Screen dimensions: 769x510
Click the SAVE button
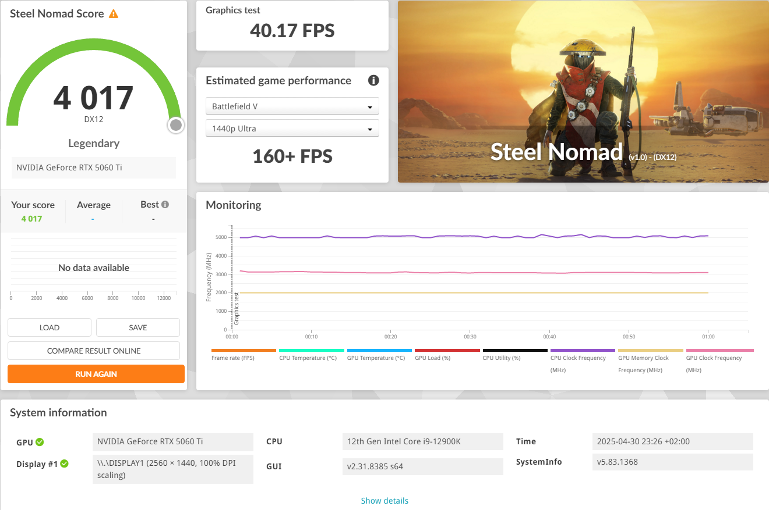(x=138, y=327)
